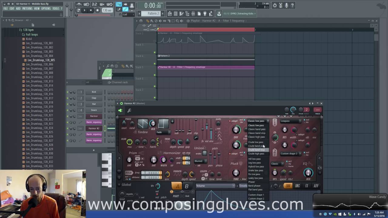Select Hill low pass filter option
The width and height of the screenshot is (388, 218).
(255, 159)
